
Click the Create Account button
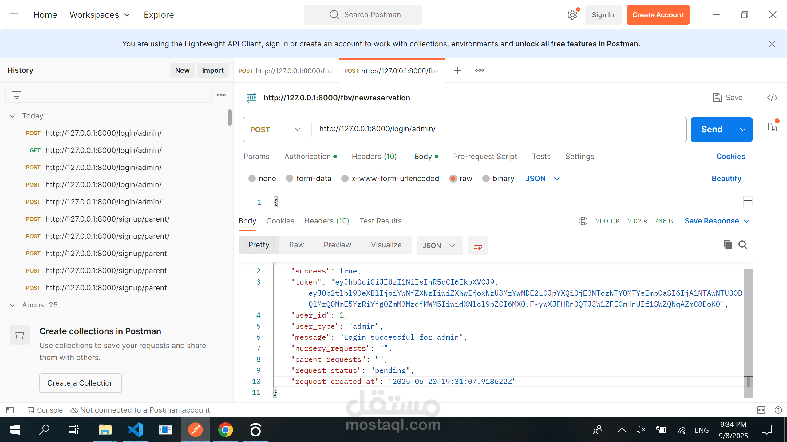658,15
